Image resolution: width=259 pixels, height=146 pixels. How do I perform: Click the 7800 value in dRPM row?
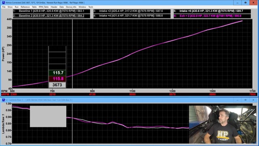coord(253,94)
